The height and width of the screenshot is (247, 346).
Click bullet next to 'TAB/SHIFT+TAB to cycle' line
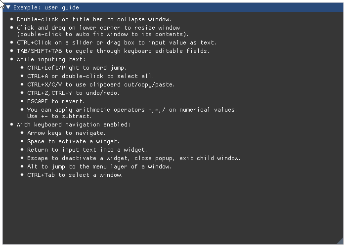pyautogui.click(x=12, y=50)
